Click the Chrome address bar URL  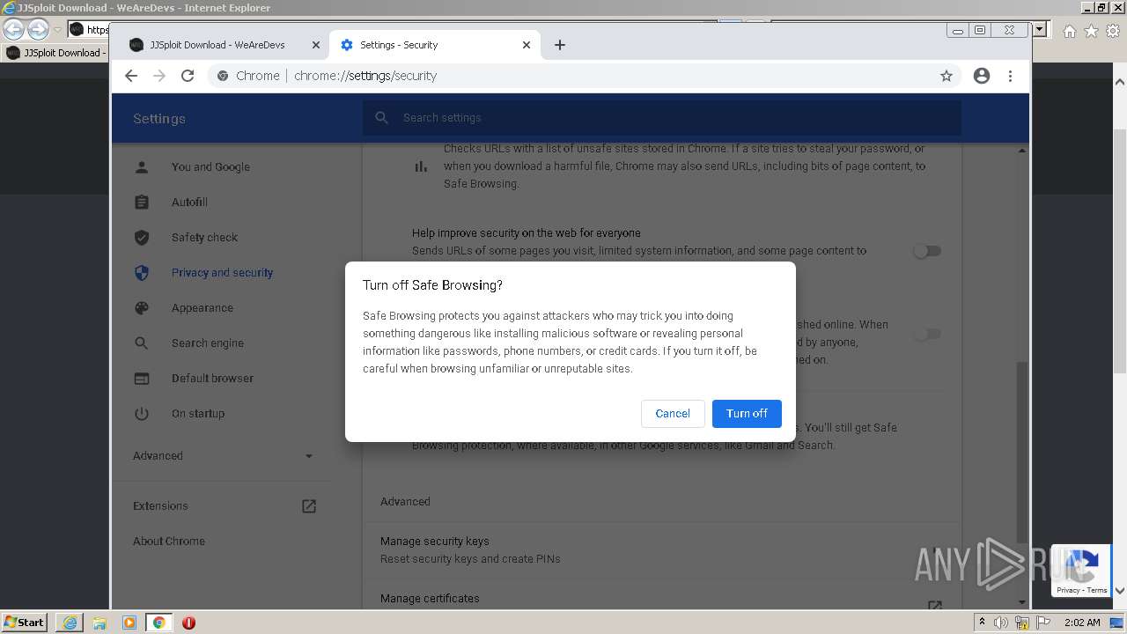(365, 76)
